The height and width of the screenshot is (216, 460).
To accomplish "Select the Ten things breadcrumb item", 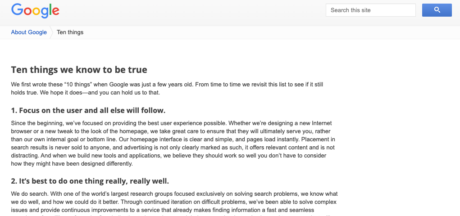I will click(x=70, y=32).
